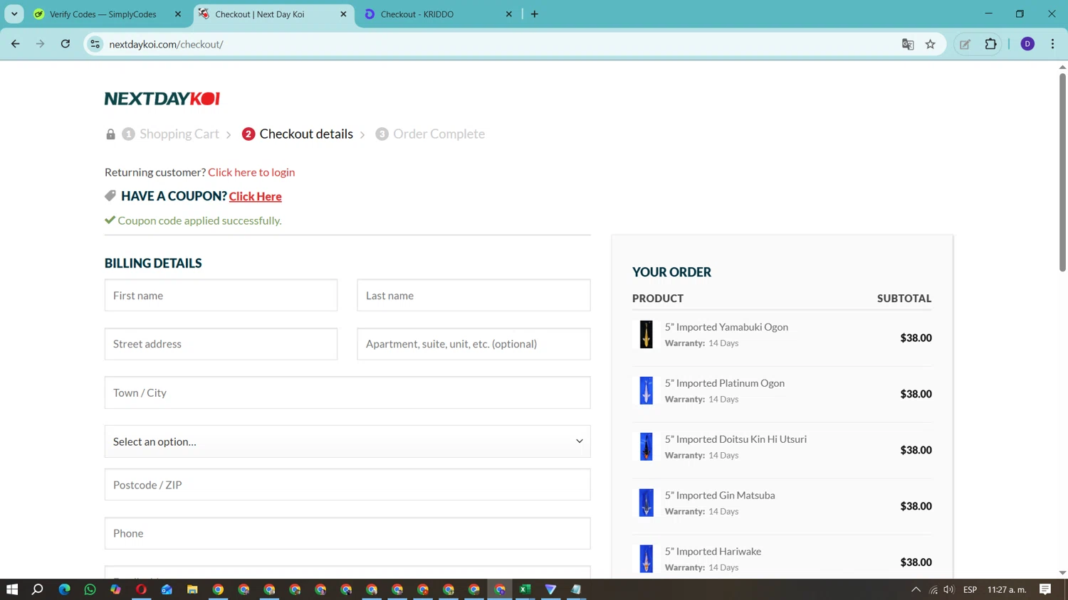Go back using the browser back arrow
The width and height of the screenshot is (1068, 600).
(16, 44)
